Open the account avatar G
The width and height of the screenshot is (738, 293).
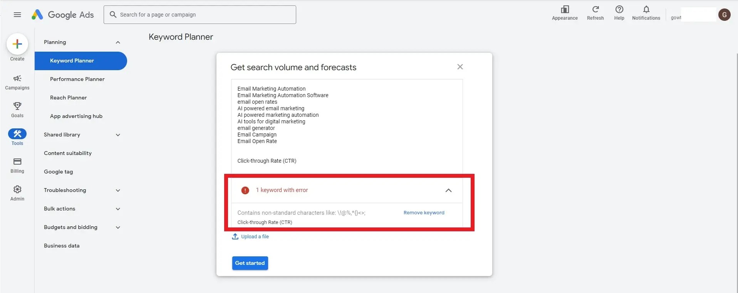tap(725, 15)
